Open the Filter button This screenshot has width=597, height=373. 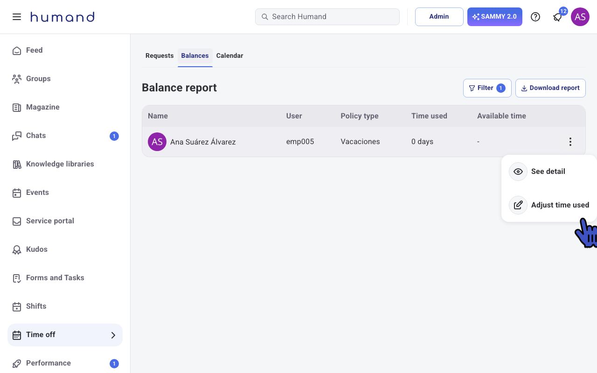tap(487, 88)
